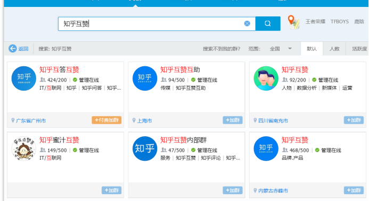Click the location pin beside 上海市
The height and width of the screenshot is (201, 369).
(134, 120)
